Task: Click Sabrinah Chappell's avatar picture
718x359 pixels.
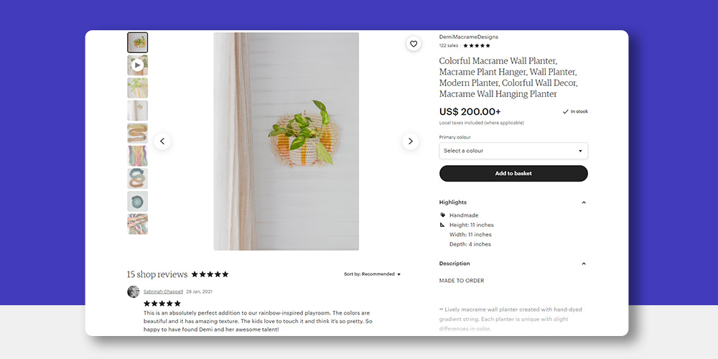Action: pos(134,292)
